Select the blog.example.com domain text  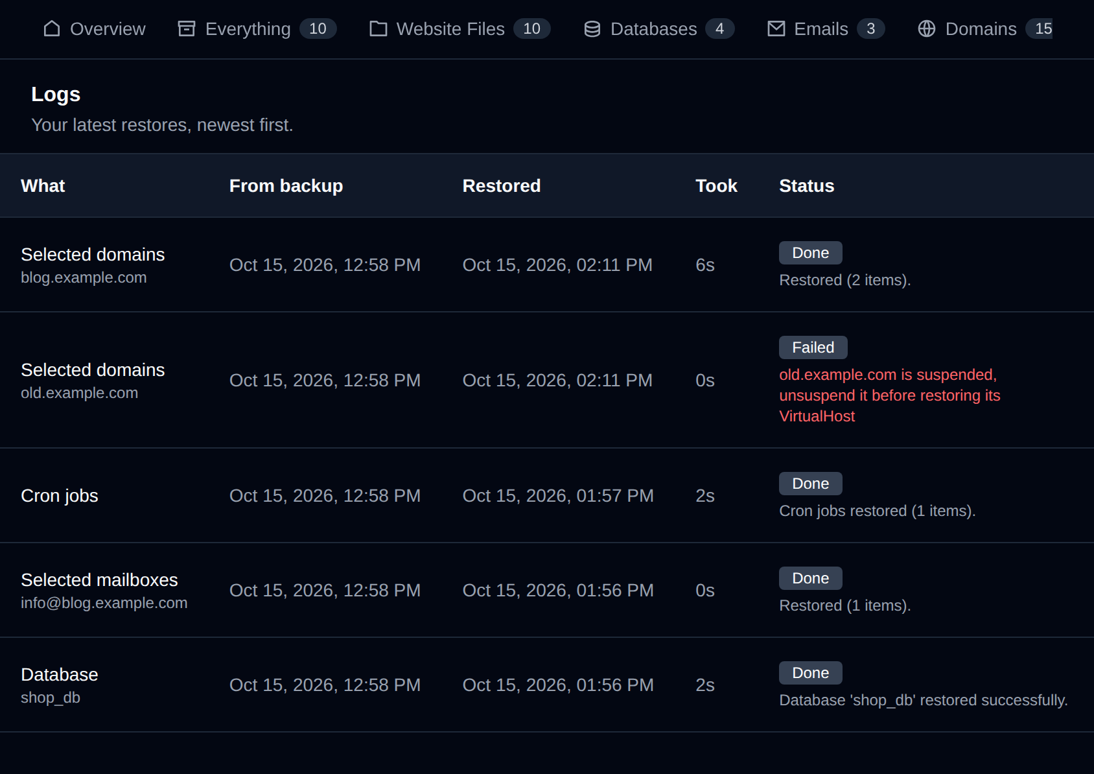coord(84,277)
